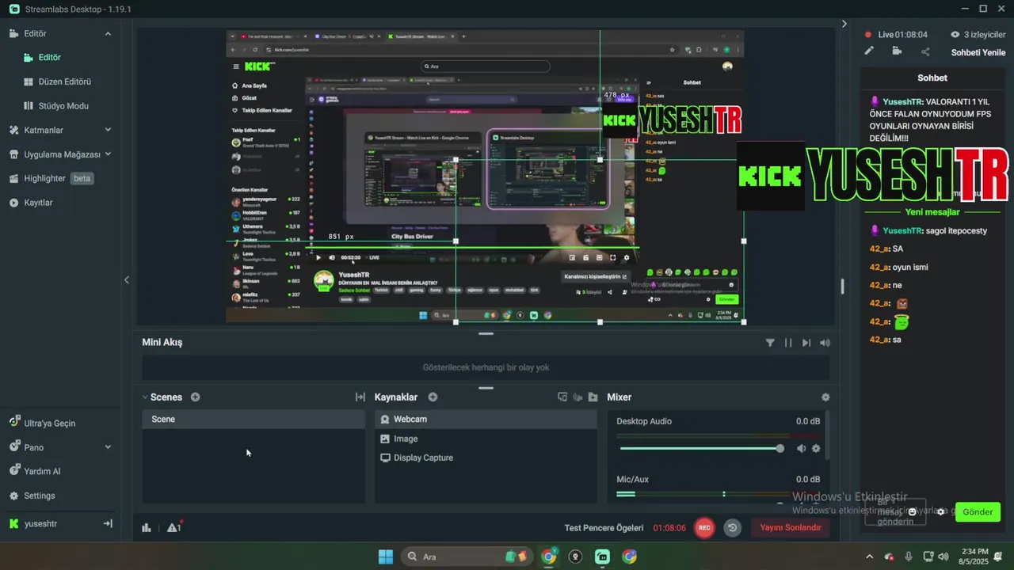Open notifications warning icon
1014x570 pixels.
tap(173, 527)
